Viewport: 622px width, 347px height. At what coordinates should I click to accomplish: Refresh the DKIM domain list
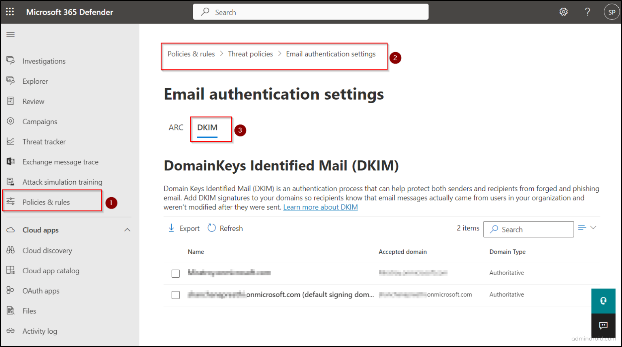click(225, 228)
